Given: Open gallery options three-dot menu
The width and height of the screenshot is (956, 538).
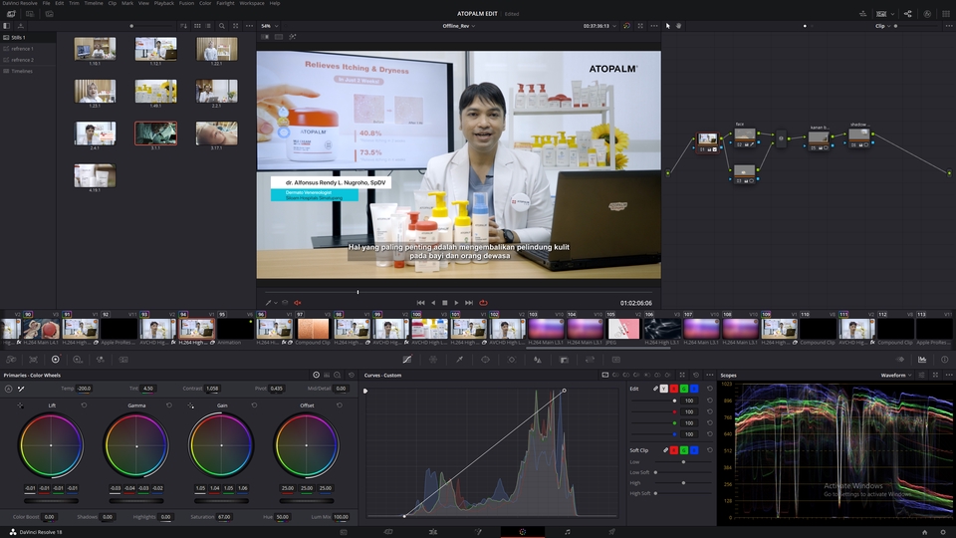Looking at the screenshot, I should coord(249,26).
